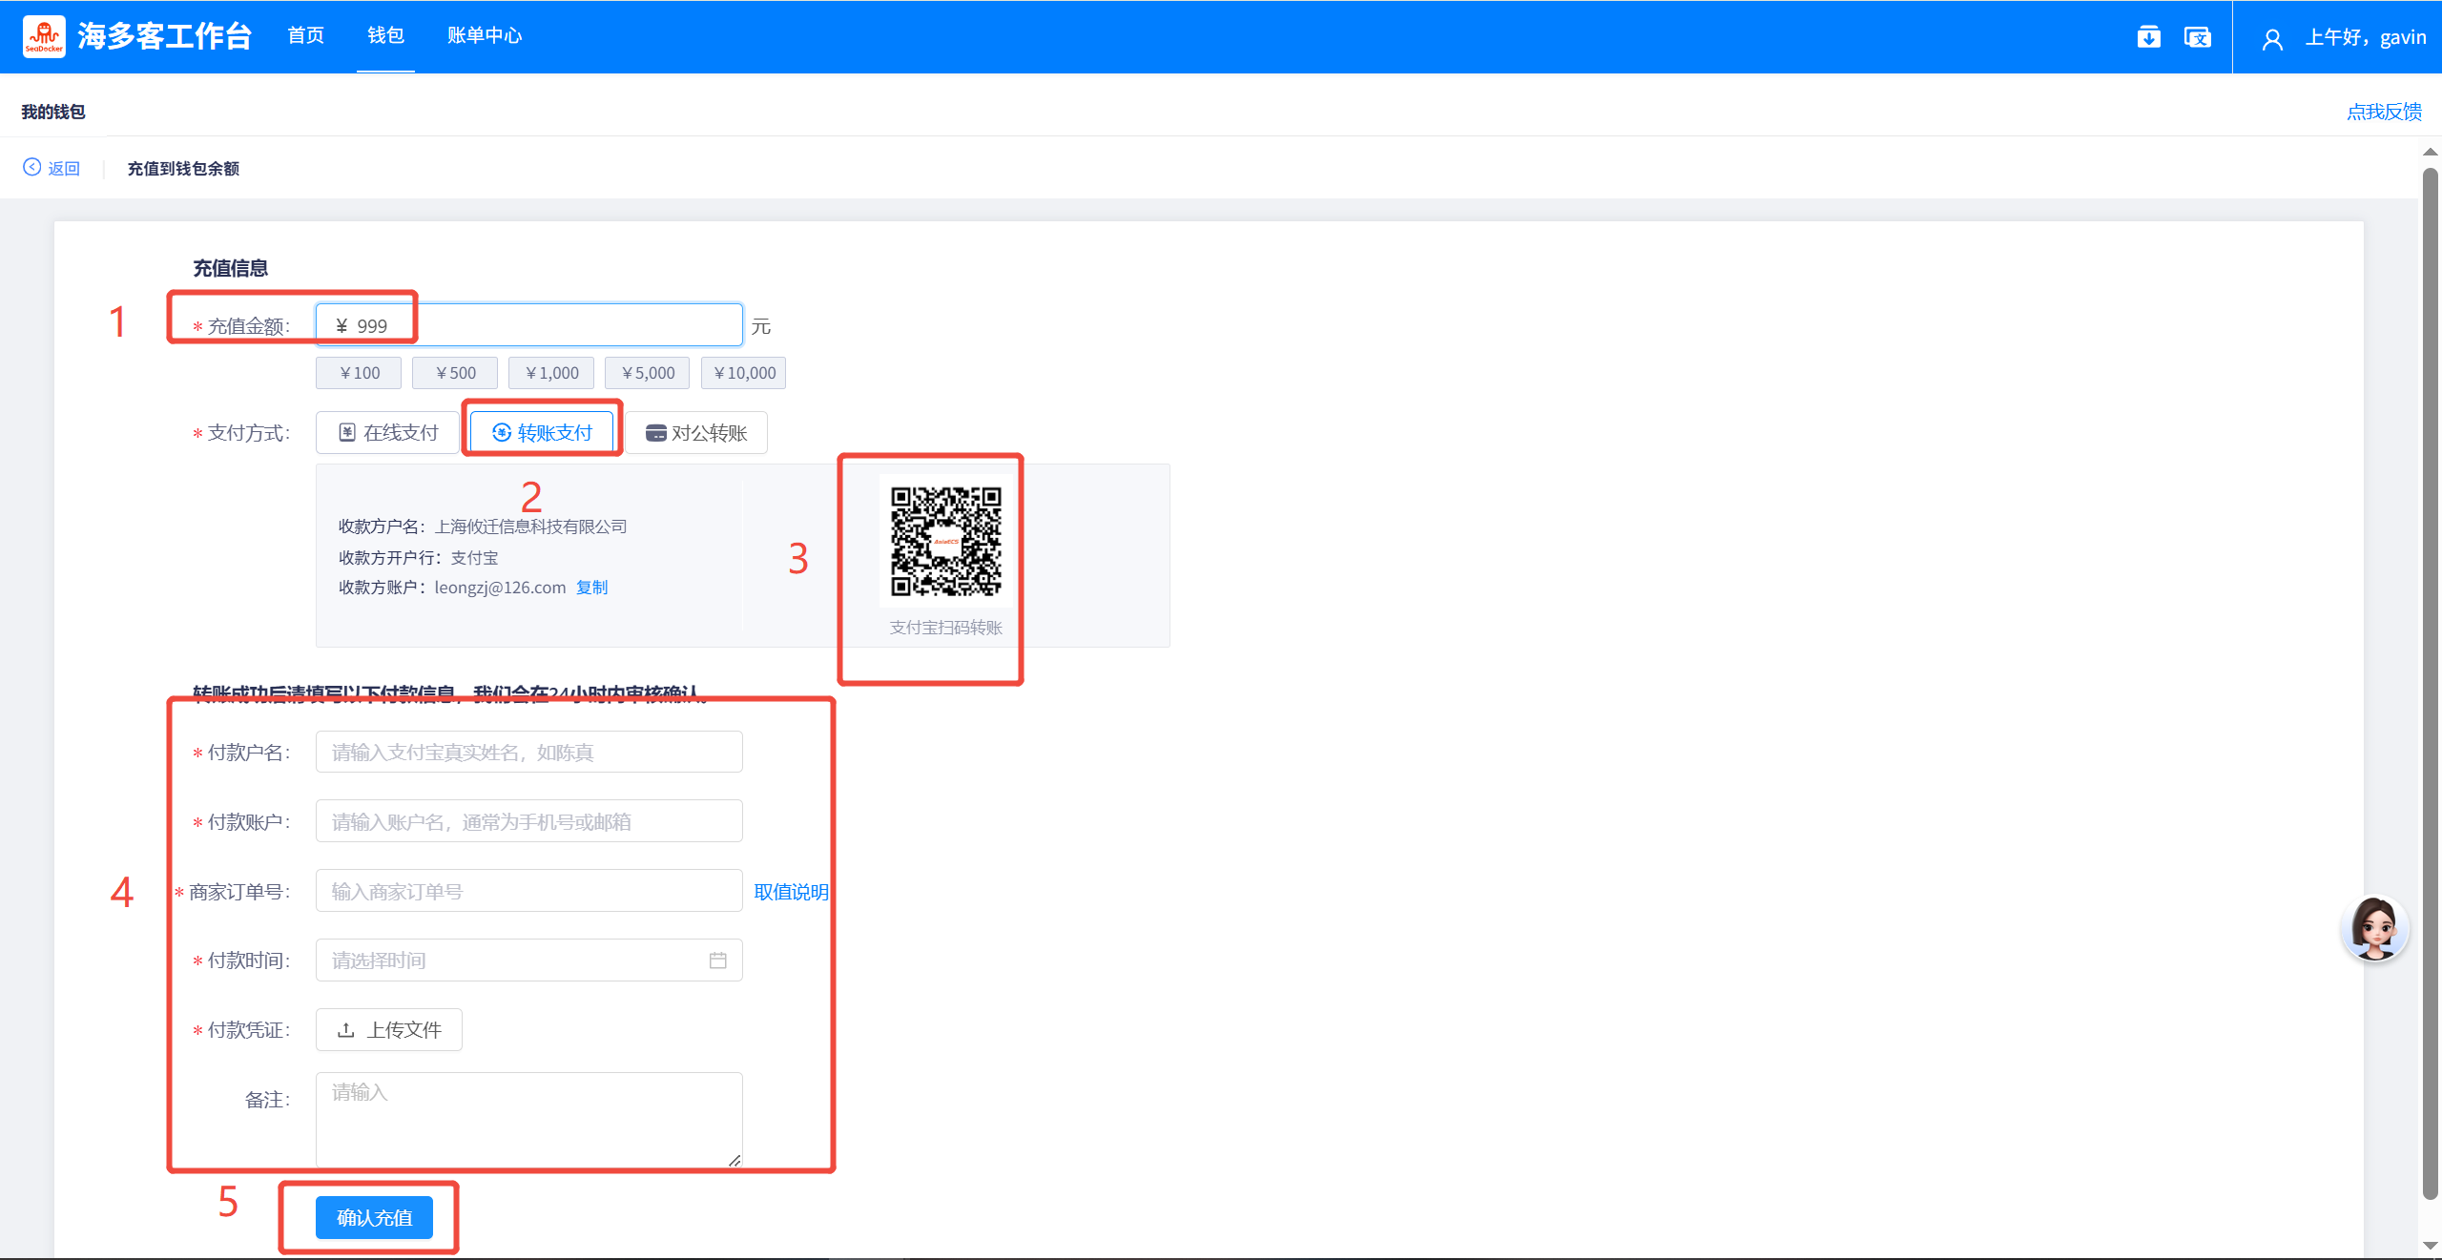Click the user profile icon
This screenshot has width=2442, height=1260.
point(2272,39)
